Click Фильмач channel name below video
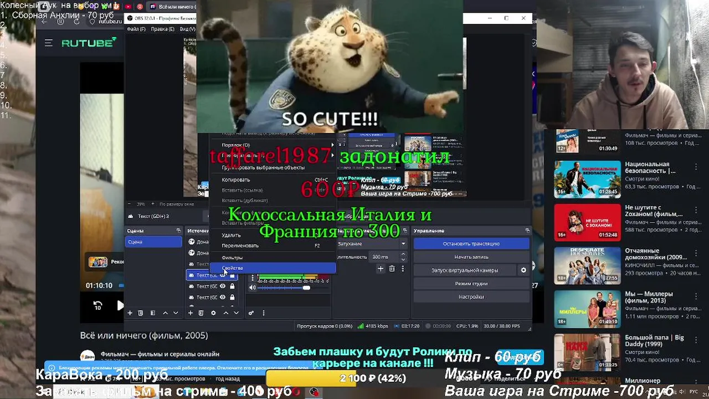Screen dimensions: 709x399 pyautogui.click(x=160, y=354)
